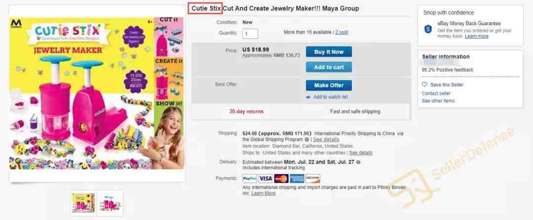Open the See other items link

click(x=438, y=101)
